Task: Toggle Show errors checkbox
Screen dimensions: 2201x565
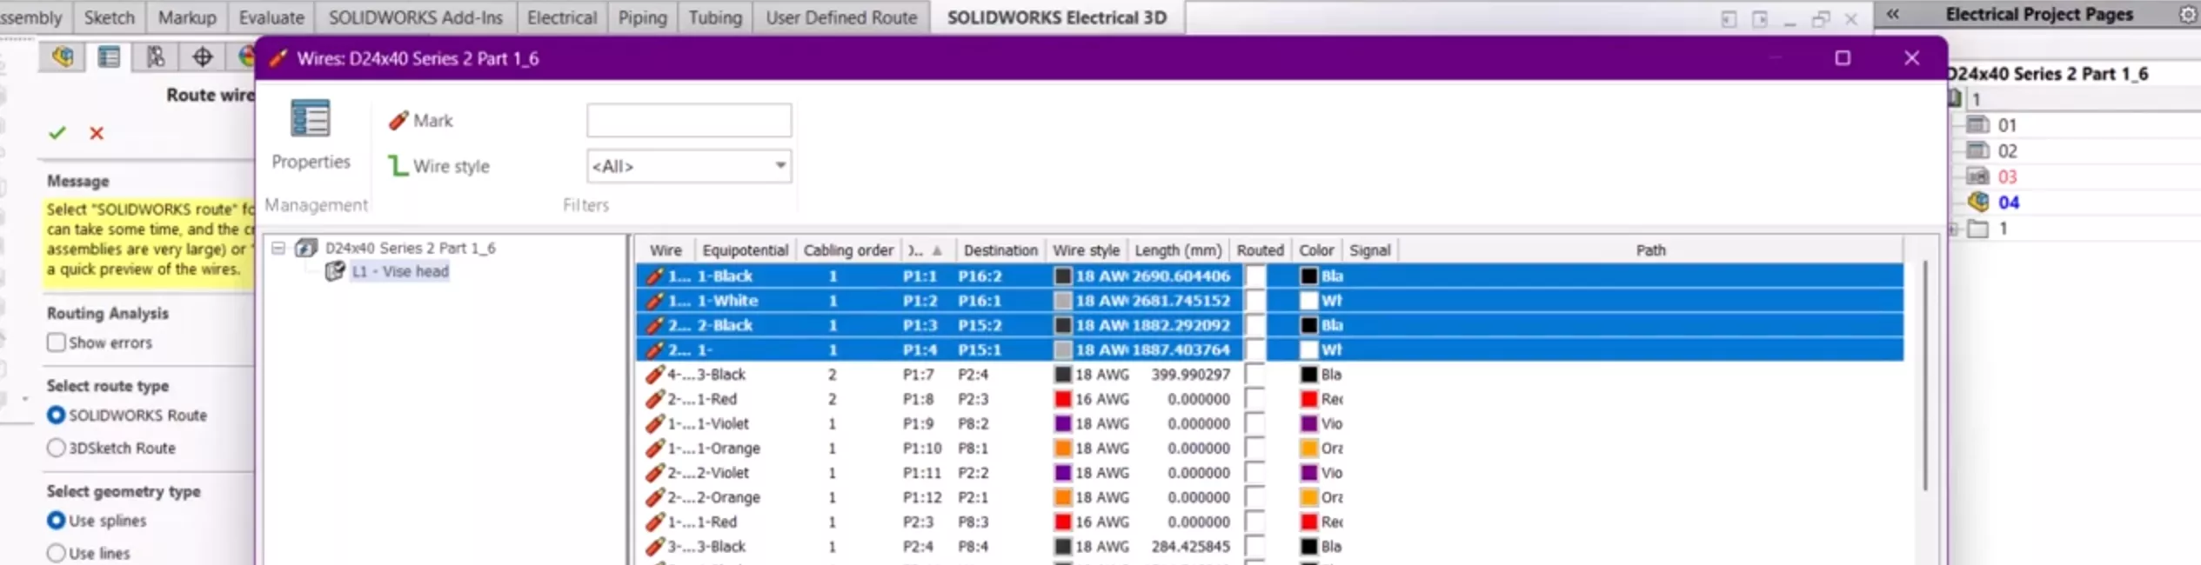Action: (x=57, y=342)
